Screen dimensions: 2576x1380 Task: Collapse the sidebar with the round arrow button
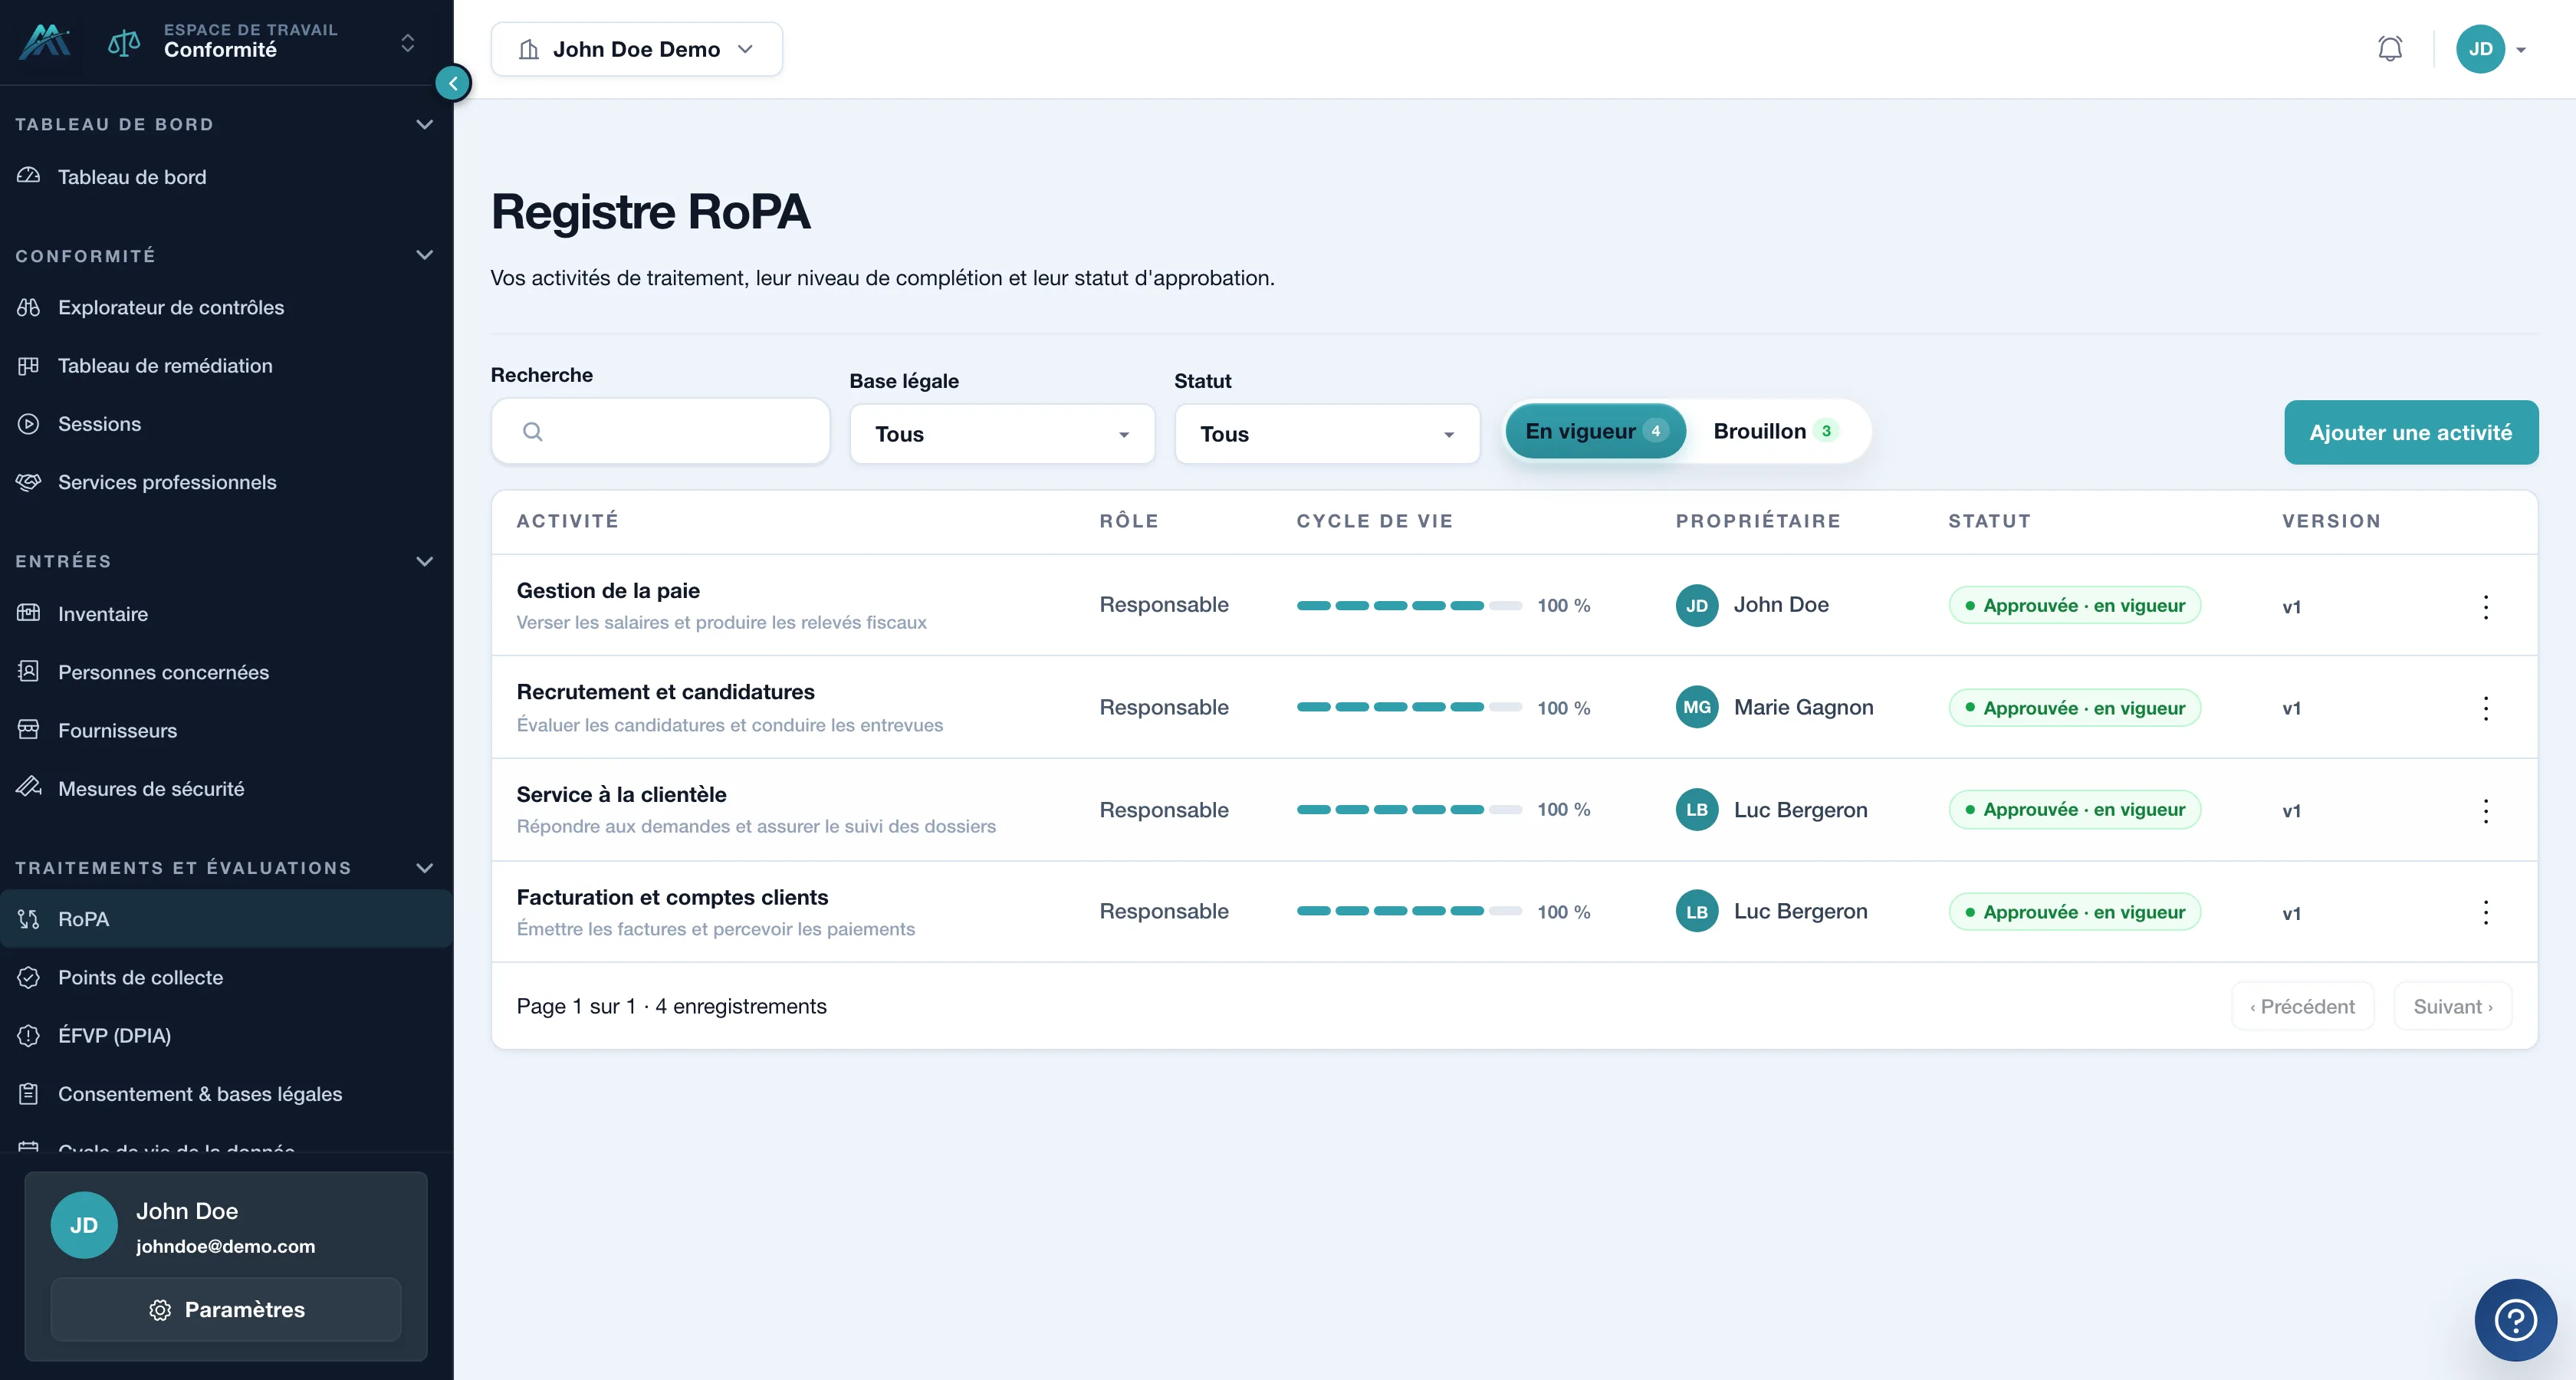(453, 83)
